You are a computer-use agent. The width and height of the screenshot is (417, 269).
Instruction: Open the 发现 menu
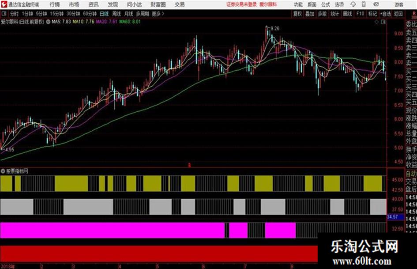click(x=113, y=4)
